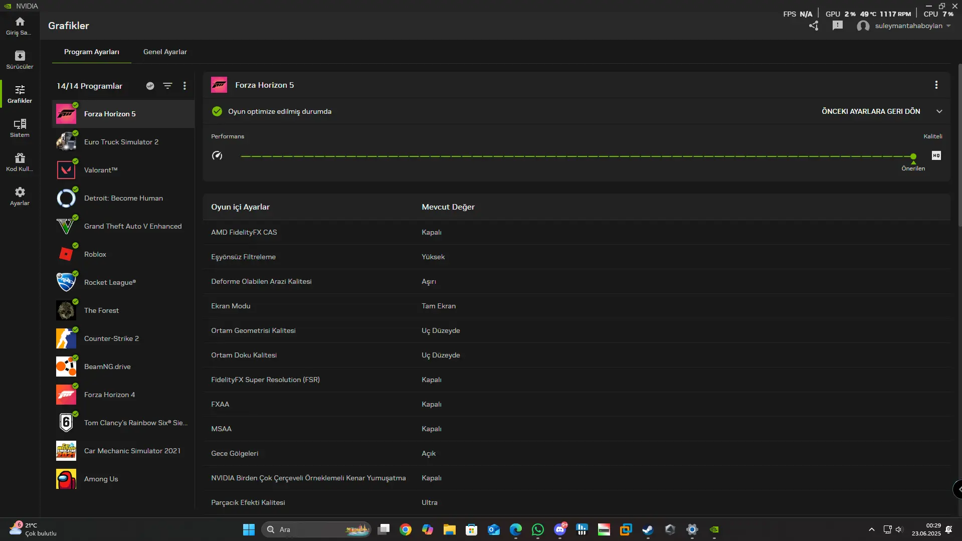Click the Eşyönsüz Filtreleme setting name

[243, 257]
